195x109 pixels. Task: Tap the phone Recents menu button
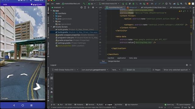[x=31, y=105]
